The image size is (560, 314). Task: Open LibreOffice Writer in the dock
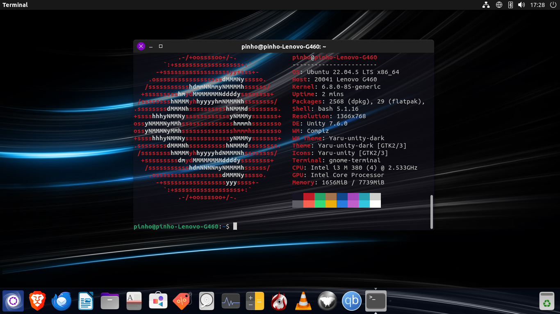[x=86, y=301]
